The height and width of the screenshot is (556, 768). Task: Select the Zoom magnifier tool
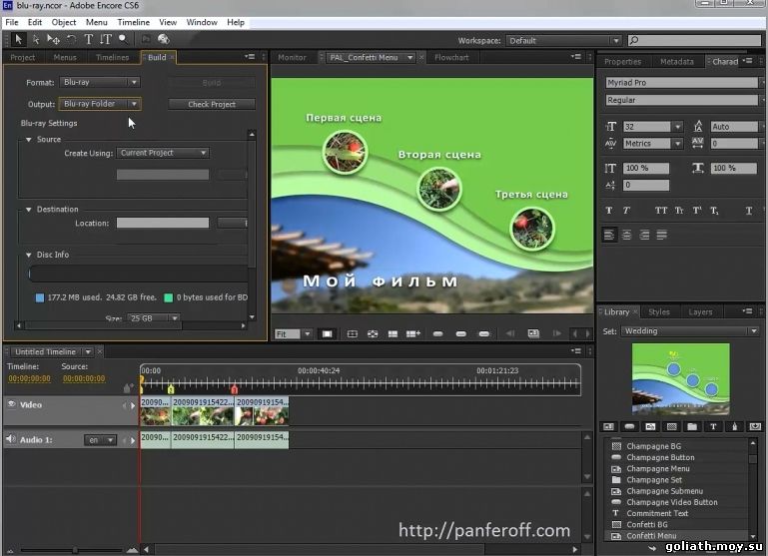point(123,40)
